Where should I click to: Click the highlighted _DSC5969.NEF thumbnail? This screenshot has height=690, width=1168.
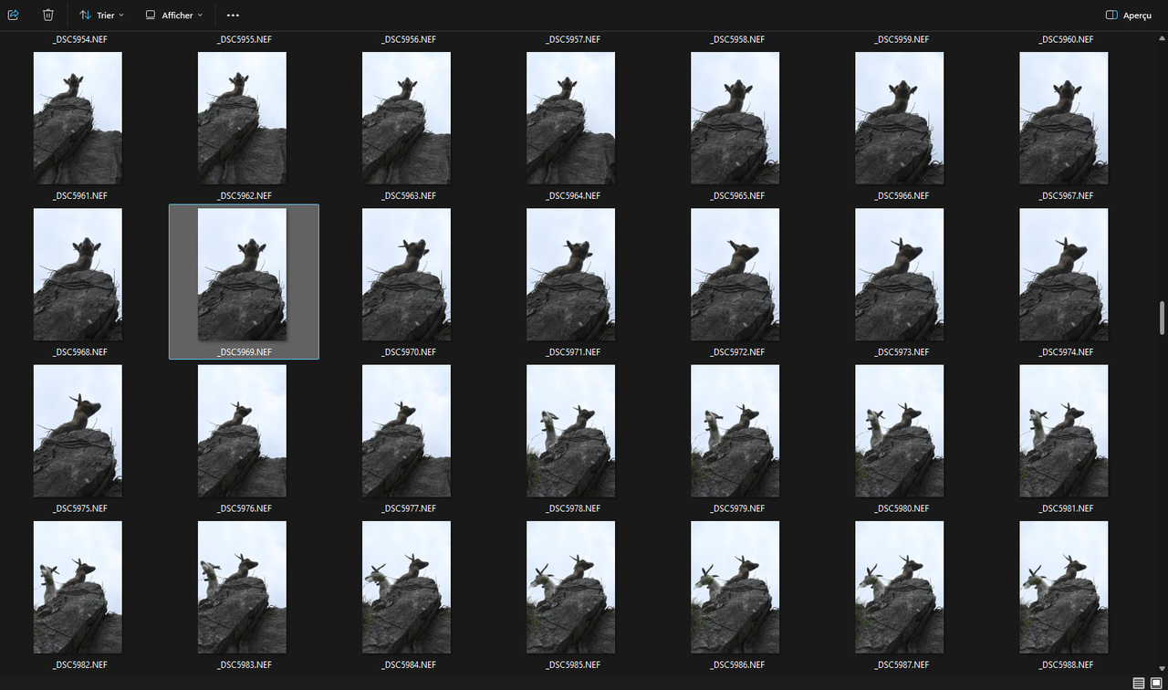(242, 275)
